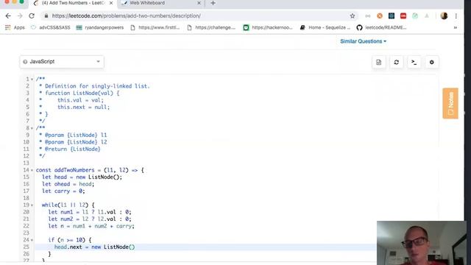471x265 pixels.
Task: Collapse if block at line 24
Action: tap(32, 241)
